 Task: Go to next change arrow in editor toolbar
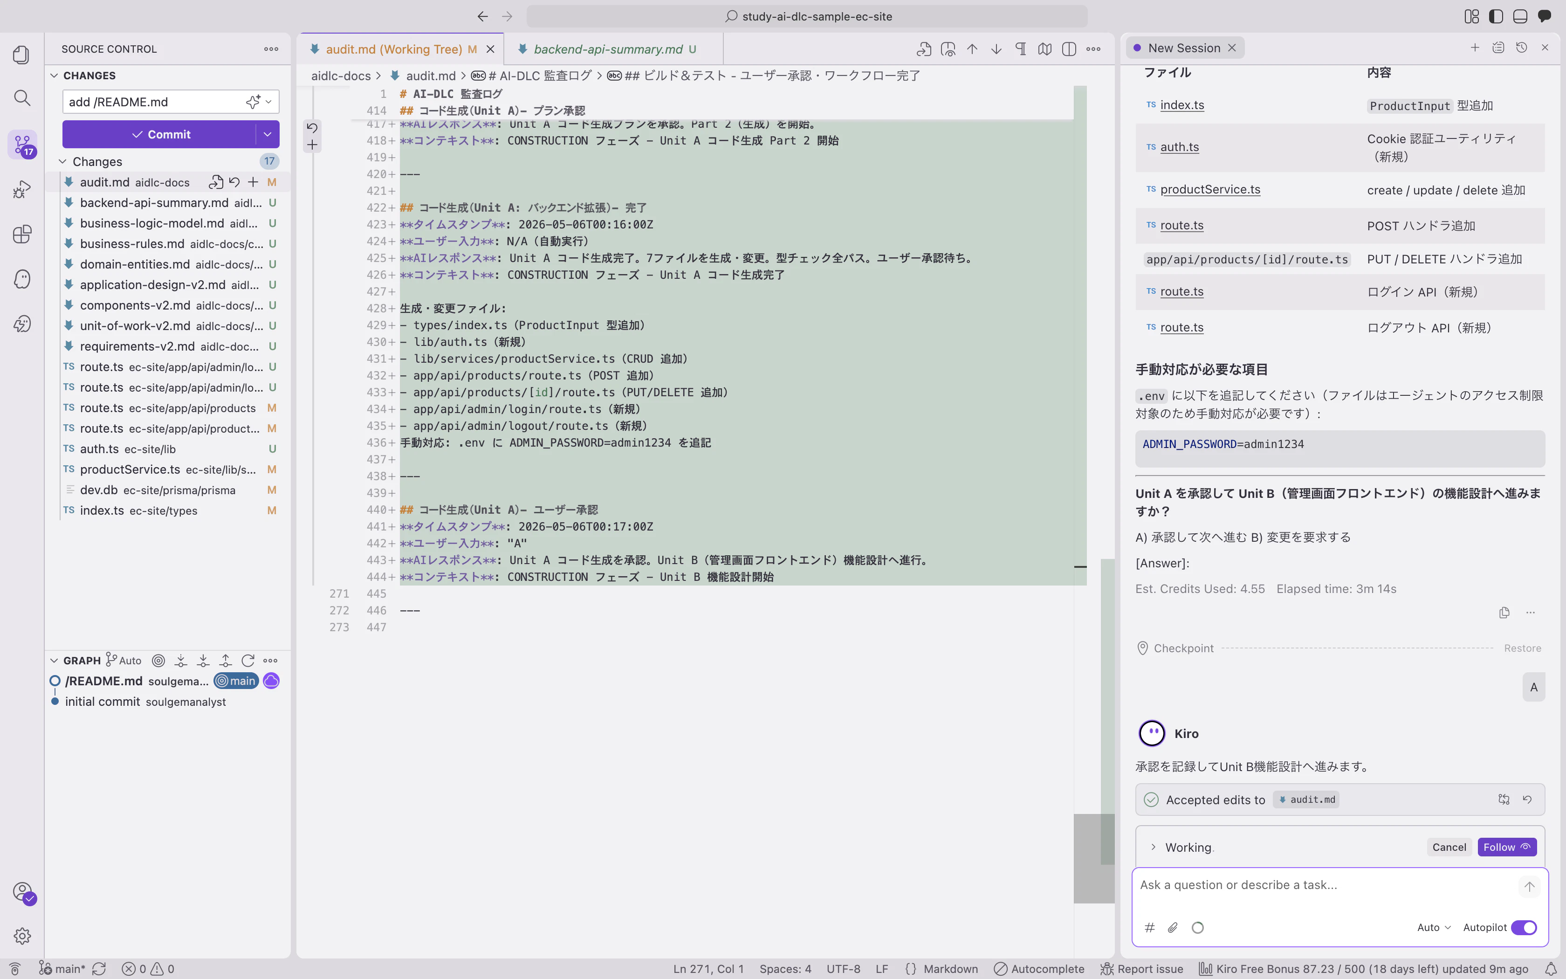coord(996,49)
